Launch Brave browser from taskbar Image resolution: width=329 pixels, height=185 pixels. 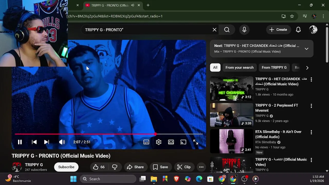tap(176, 179)
